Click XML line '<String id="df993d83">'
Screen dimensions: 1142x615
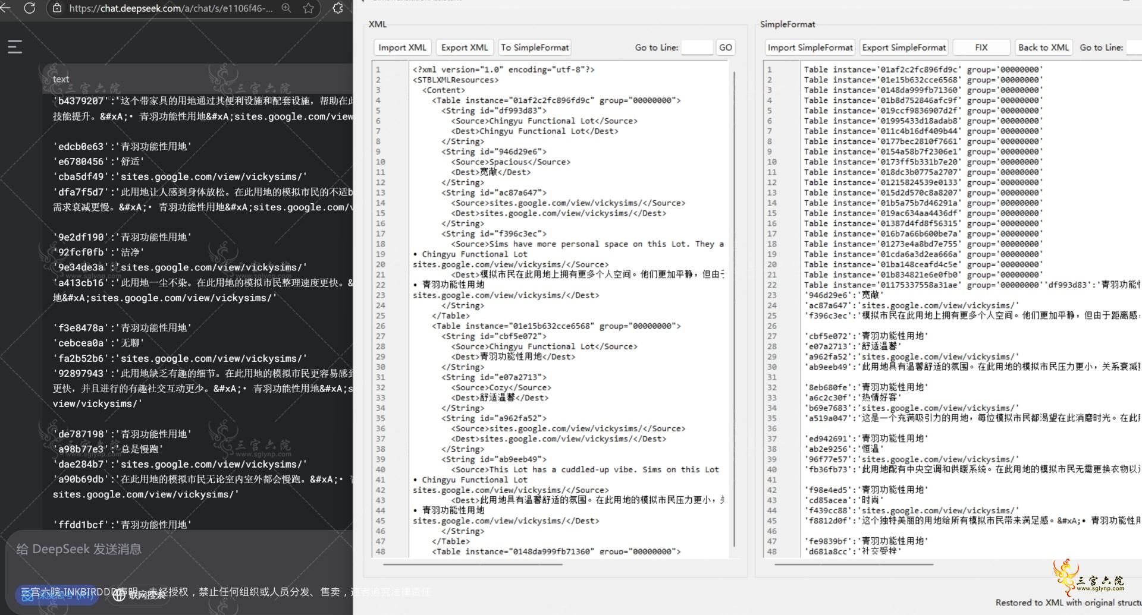click(x=494, y=111)
